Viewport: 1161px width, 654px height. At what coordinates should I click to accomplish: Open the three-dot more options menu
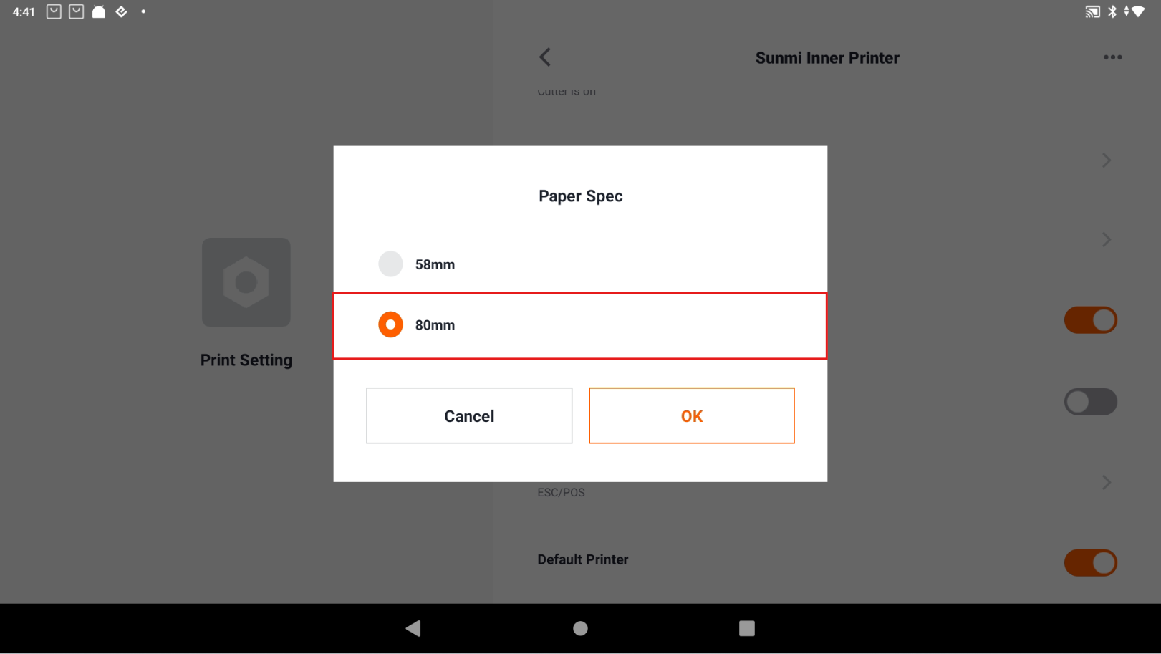point(1112,57)
